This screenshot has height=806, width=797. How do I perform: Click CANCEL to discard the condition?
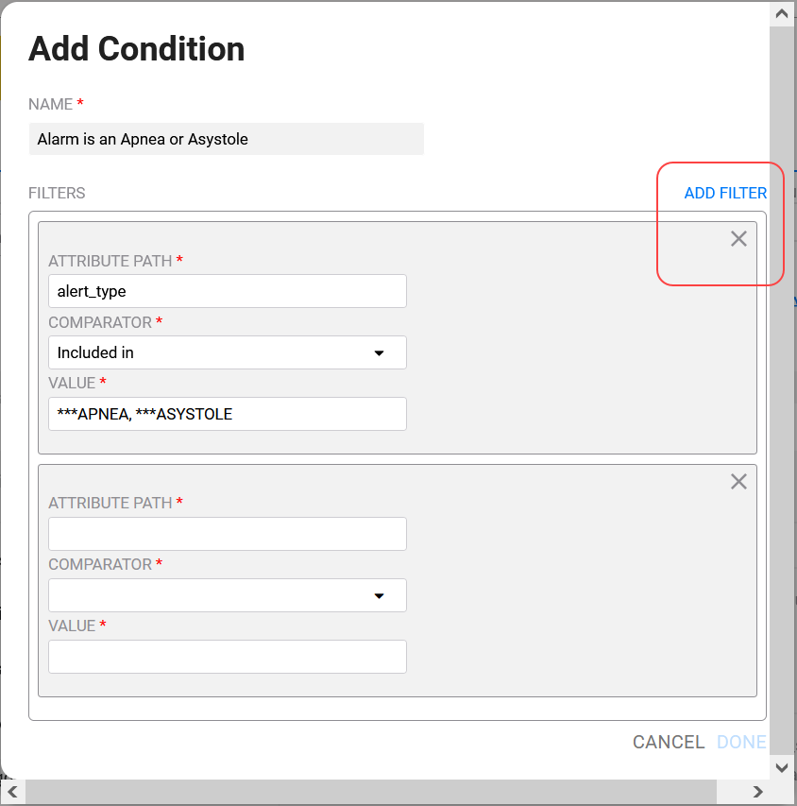(669, 742)
